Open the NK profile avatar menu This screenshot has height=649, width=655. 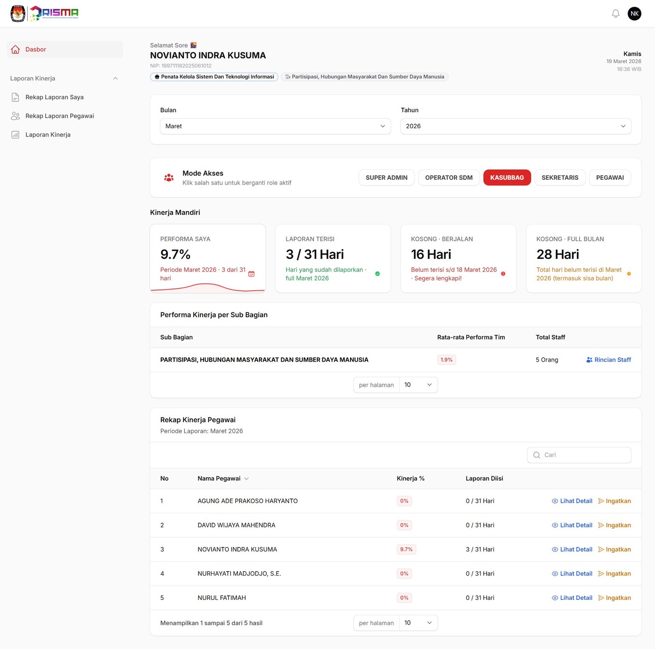[x=634, y=13]
